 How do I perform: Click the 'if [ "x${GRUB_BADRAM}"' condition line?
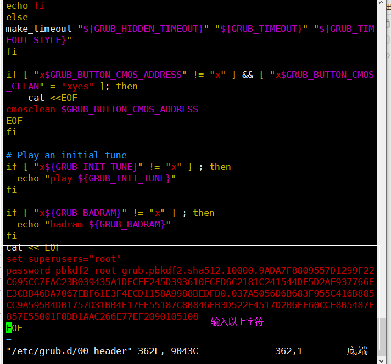110,213
